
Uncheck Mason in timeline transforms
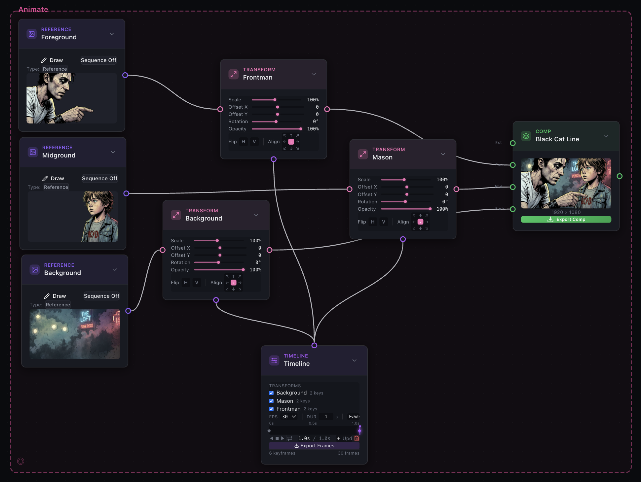click(271, 401)
